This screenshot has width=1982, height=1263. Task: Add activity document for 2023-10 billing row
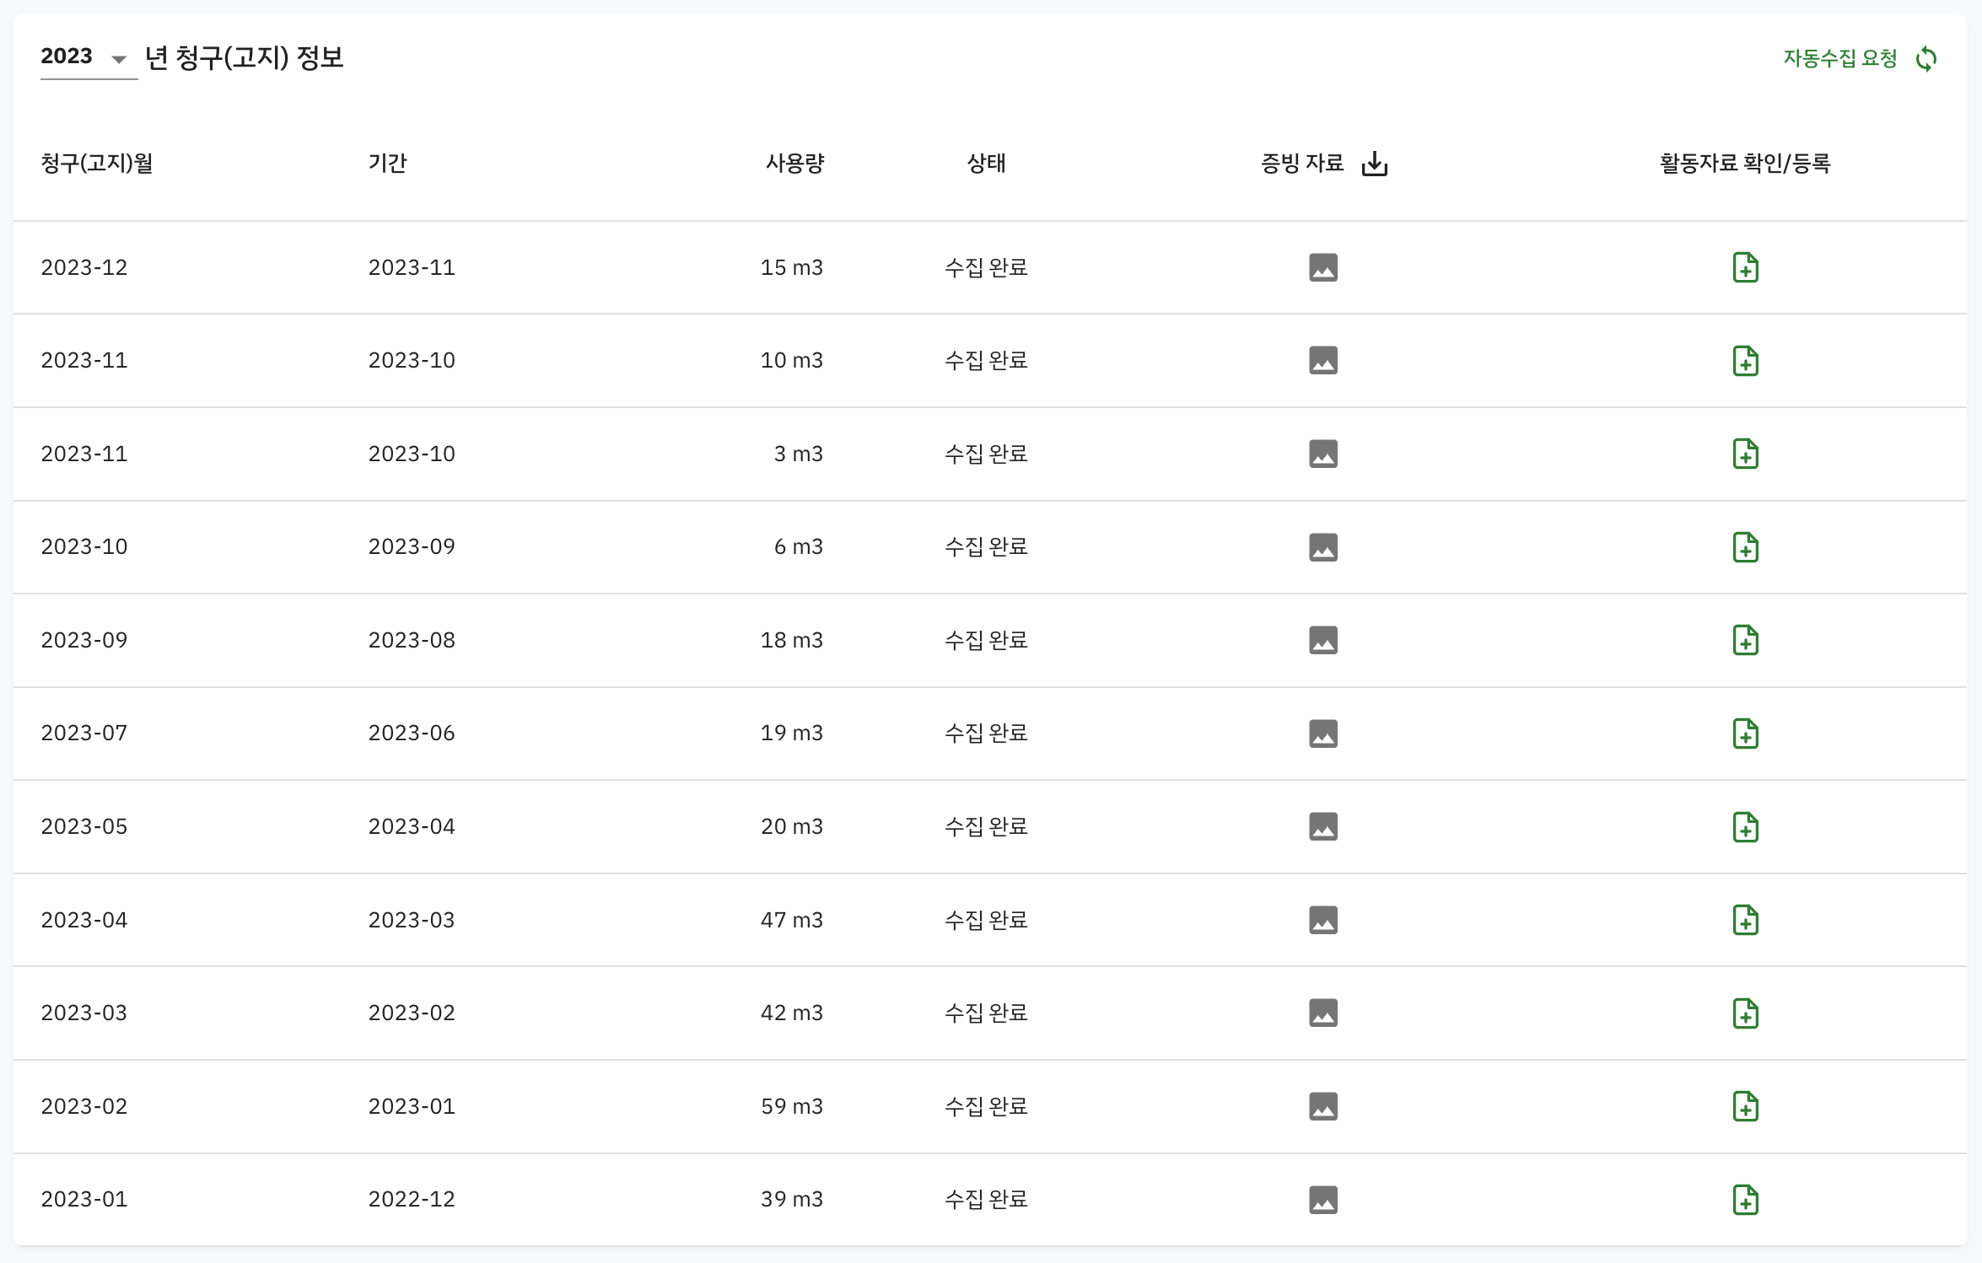point(1745,547)
